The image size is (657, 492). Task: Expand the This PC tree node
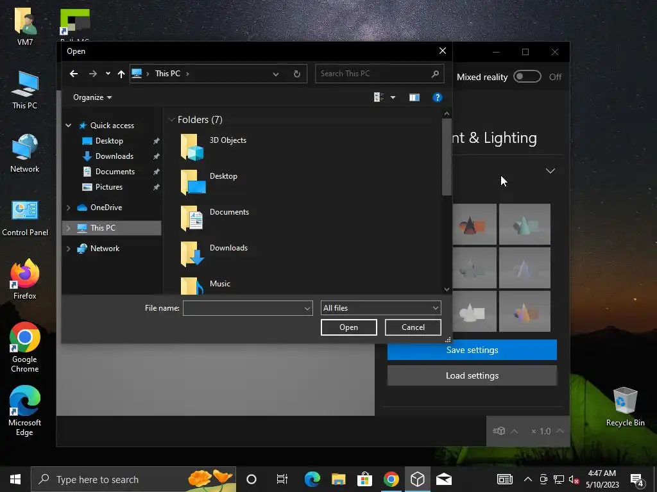[x=69, y=228]
